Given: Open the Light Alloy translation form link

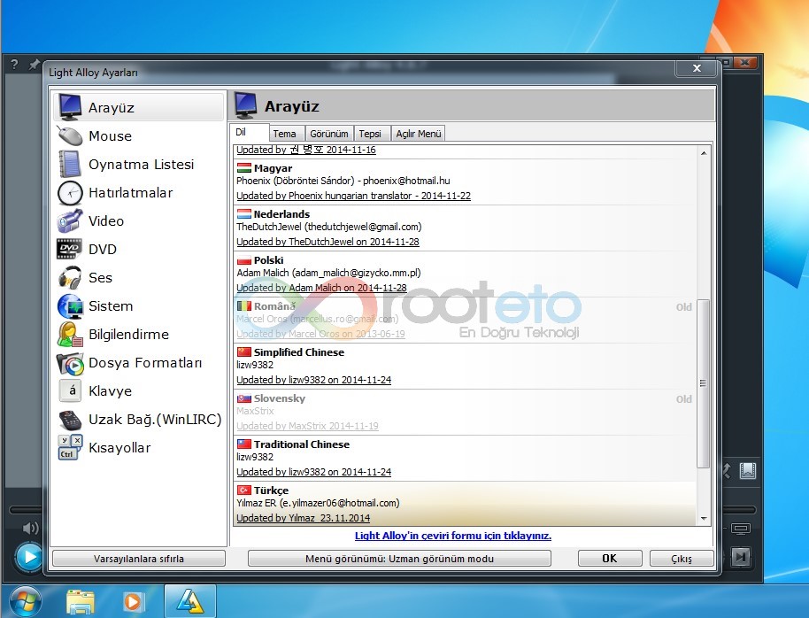Looking at the screenshot, I should [453, 536].
